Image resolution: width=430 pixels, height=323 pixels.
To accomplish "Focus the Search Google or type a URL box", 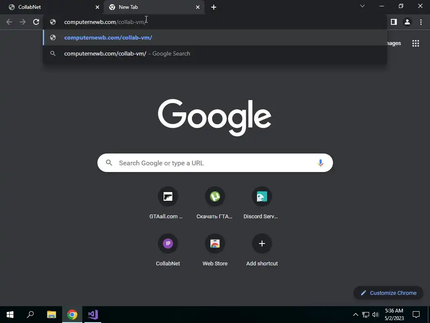I will point(215,163).
